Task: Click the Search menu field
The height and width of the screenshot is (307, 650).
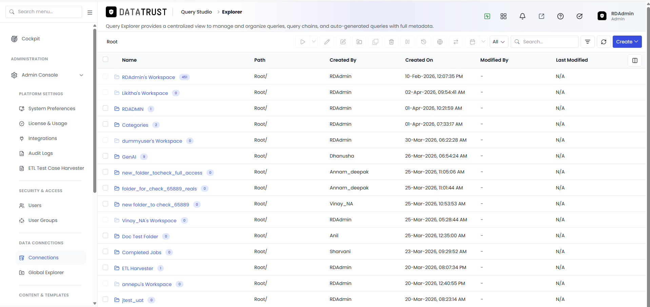Action: click(44, 12)
